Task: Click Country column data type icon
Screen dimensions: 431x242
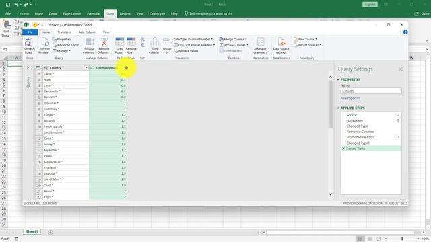Action: coord(46,67)
